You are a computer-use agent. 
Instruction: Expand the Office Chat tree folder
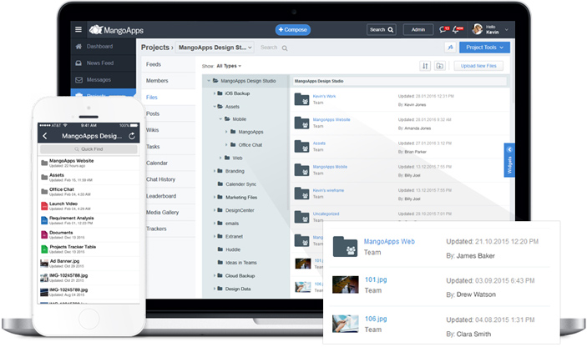click(x=226, y=144)
